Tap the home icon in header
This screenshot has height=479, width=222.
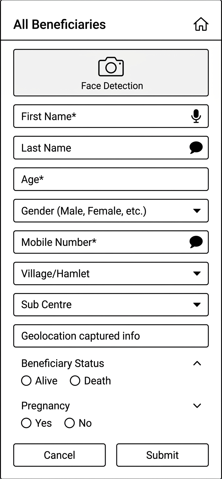pos(201,24)
